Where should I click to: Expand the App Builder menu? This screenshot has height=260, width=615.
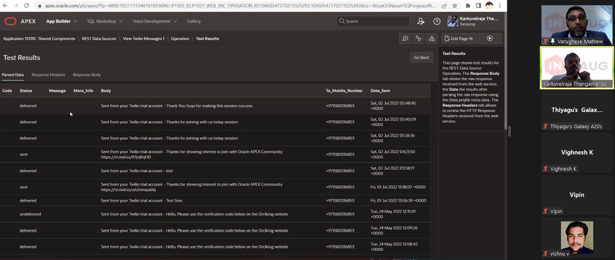pyautogui.click(x=61, y=22)
